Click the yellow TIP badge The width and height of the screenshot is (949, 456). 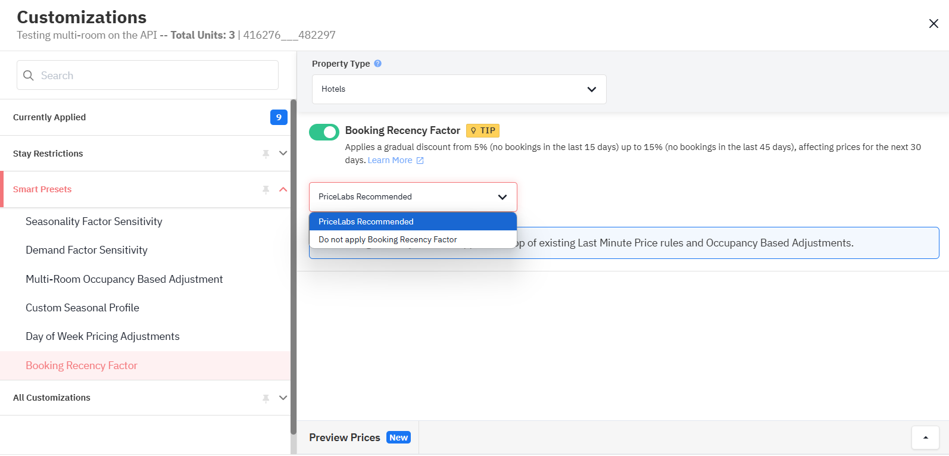pyautogui.click(x=483, y=130)
